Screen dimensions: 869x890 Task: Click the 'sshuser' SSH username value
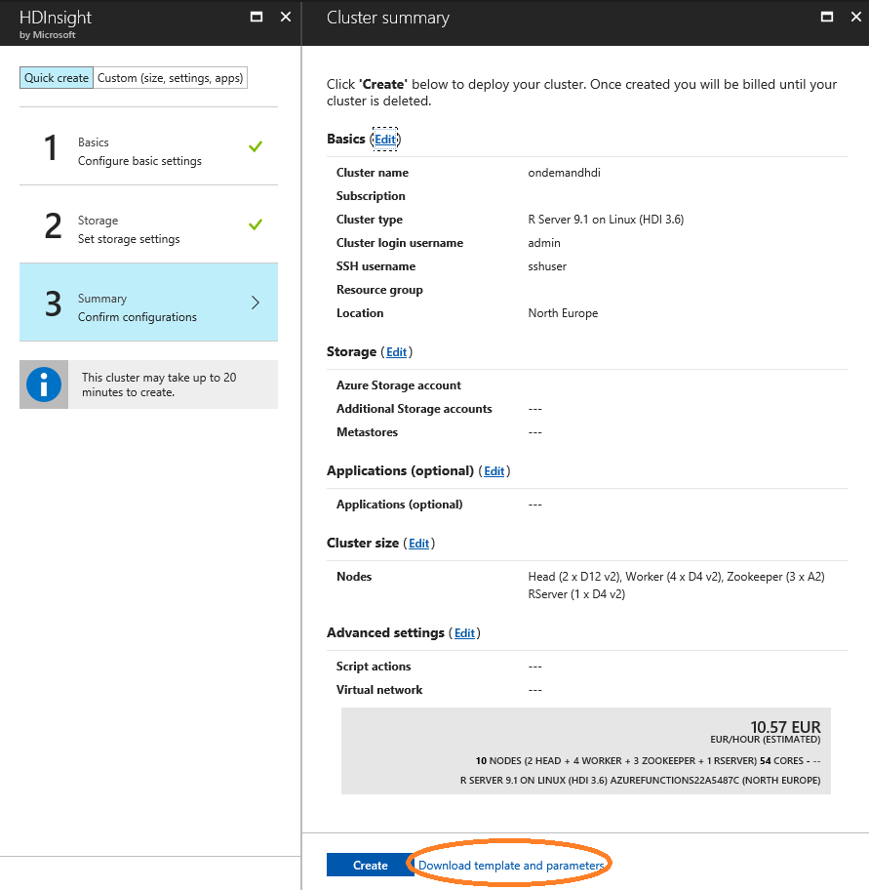[547, 266]
